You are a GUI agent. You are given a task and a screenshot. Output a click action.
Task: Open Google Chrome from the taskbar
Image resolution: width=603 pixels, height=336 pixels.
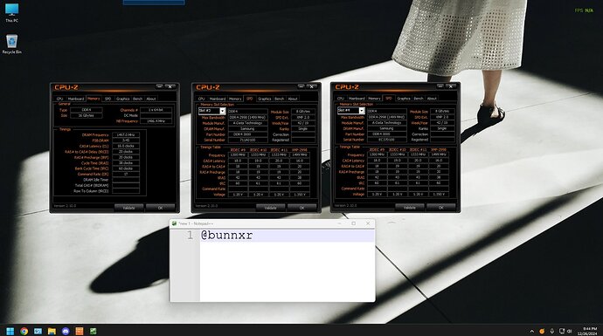pos(24,331)
